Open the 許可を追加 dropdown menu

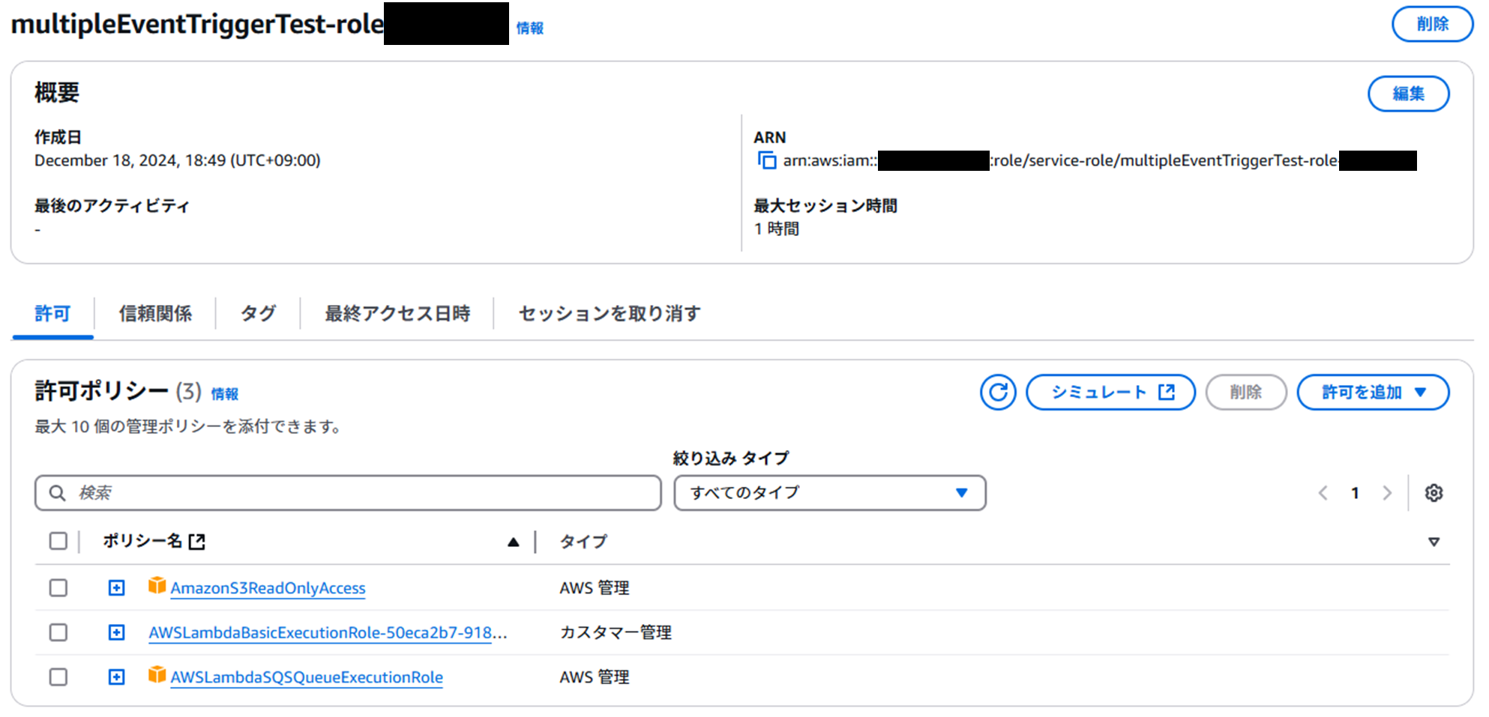tap(1373, 392)
